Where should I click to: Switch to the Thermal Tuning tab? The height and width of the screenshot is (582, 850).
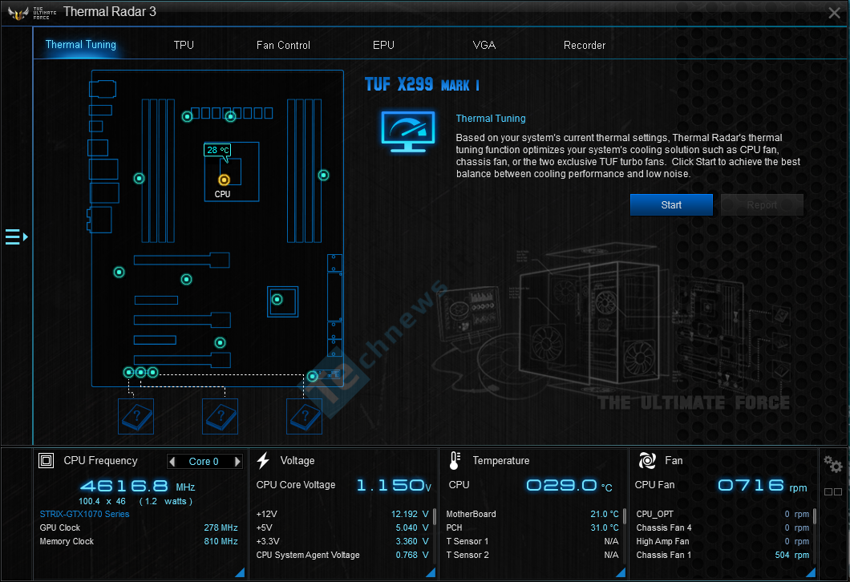(81, 44)
